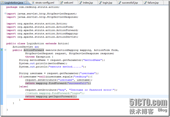Image resolution: width=170 pixels, height=117 pixels.
Task: Collapse the import statements fold
Action: [5, 13]
